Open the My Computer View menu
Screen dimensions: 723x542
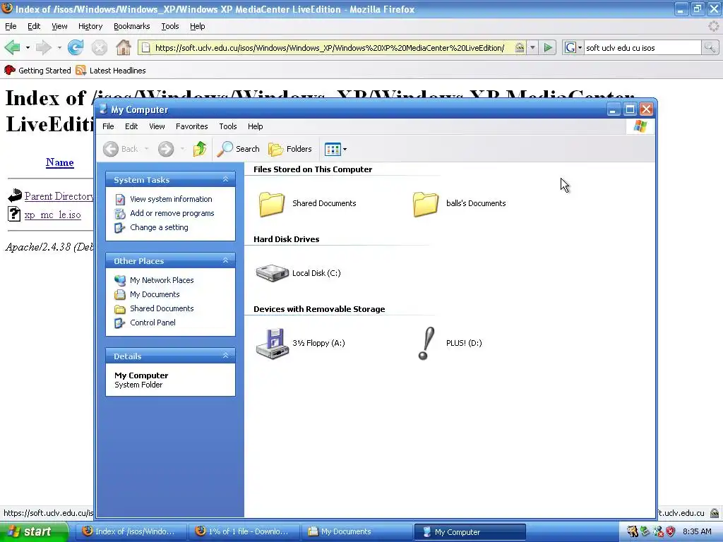pyautogui.click(x=157, y=126)
